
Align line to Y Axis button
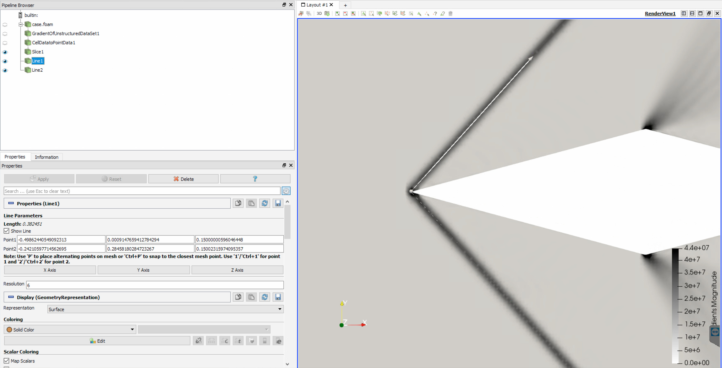coord(143,270)
